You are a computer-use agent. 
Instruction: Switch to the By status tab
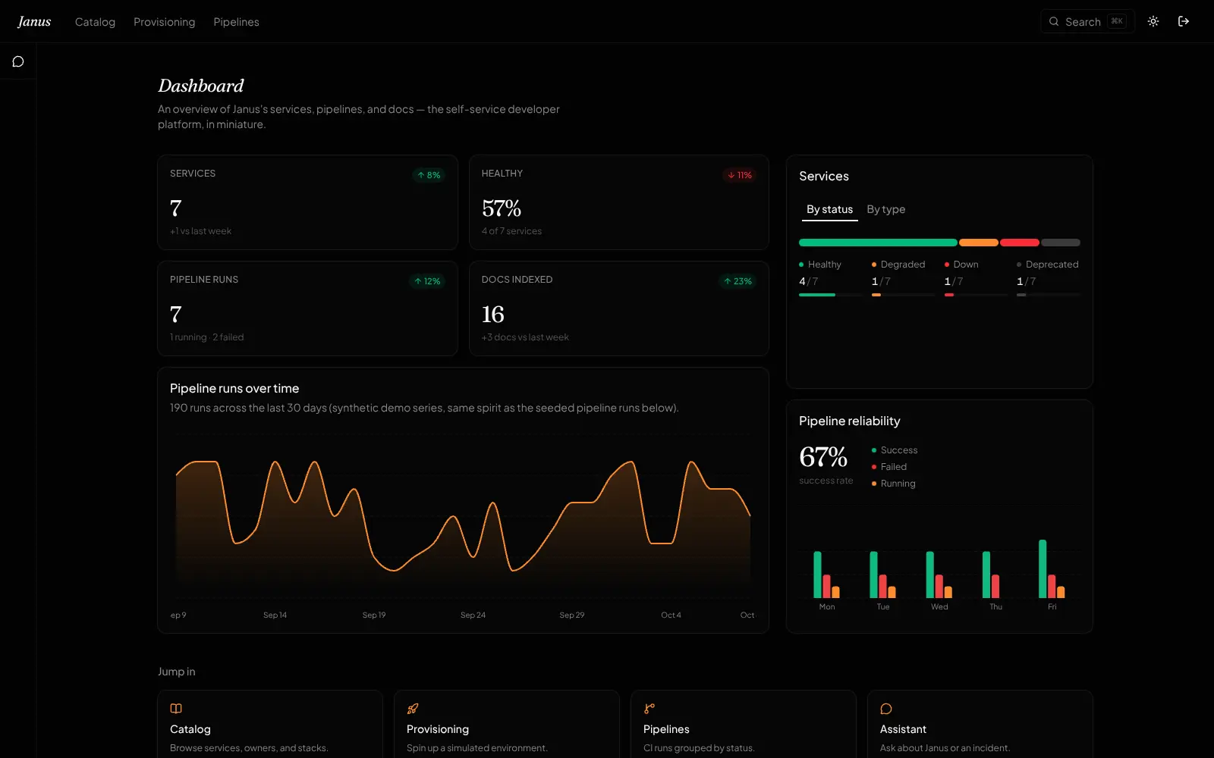(x=829, y=209)
